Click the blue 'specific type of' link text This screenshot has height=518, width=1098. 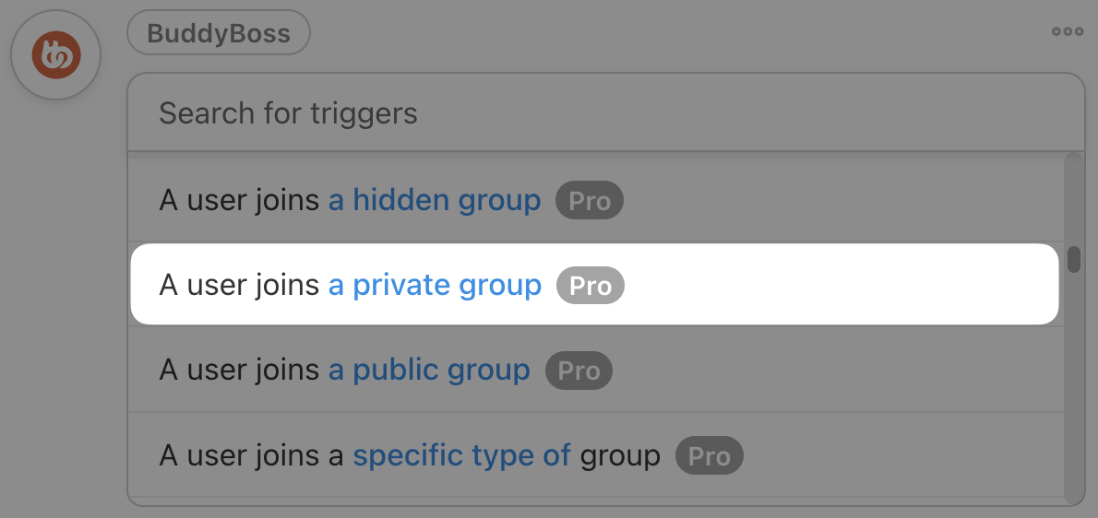coord(461,455)
